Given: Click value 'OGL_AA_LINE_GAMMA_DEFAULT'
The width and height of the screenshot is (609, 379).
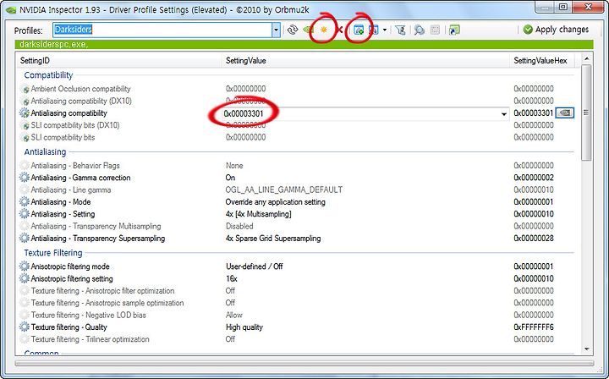Looking at the screenshot, I should pyautogui.click(x=284, y=189).
